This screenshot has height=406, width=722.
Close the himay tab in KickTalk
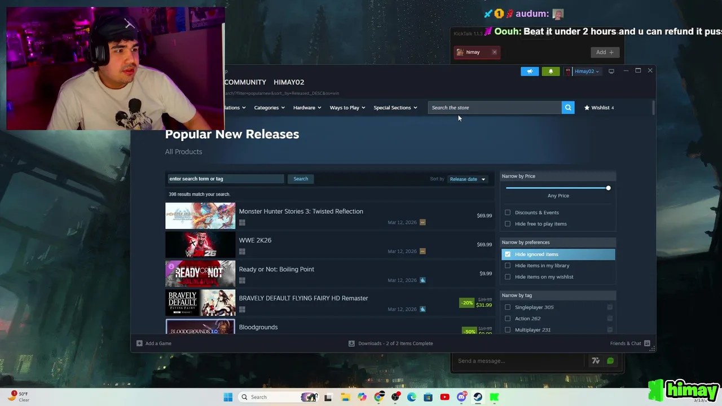[494, 52]
